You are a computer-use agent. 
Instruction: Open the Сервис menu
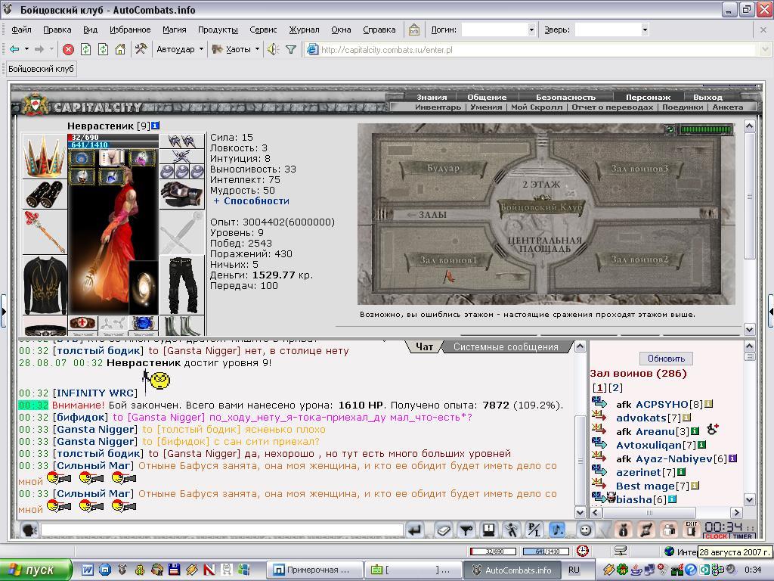pyautogui.click(x=263, y=30)
